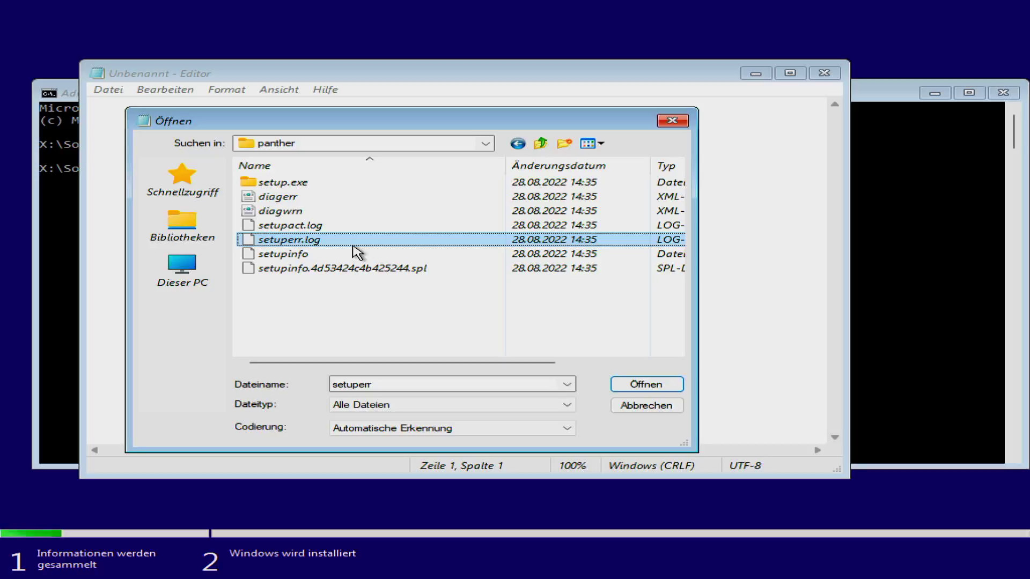Click the up one level folder icon
The width and height of the screenshot is (1030, 579).
pyautogui.click(x=541, y=143)
